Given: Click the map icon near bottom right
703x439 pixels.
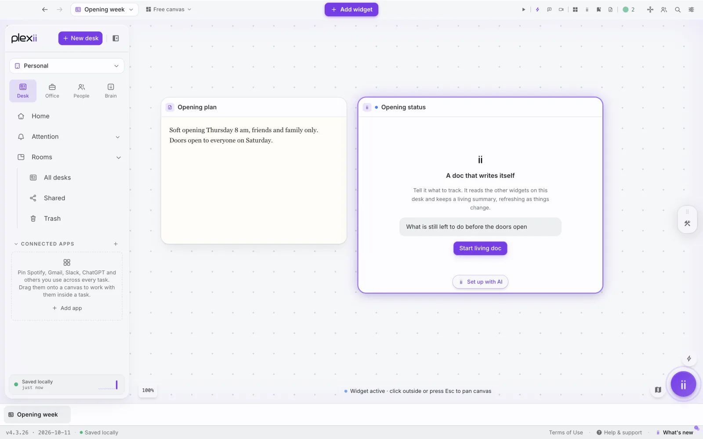Looking at the screenshot, I should (658, 390).
